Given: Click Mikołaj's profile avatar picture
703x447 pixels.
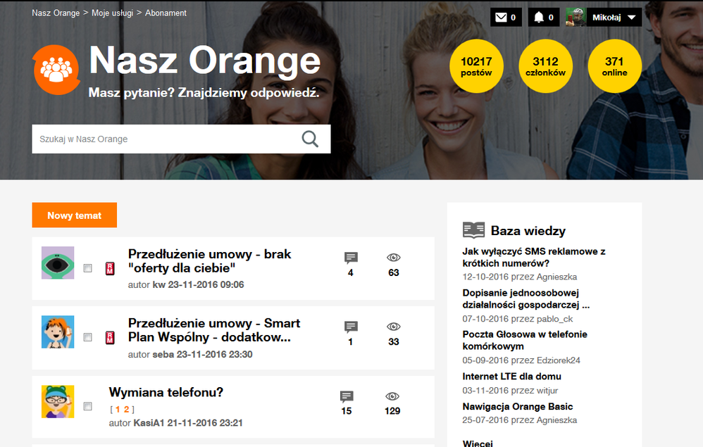Looking at the screenshot, I should pyautogui.click(x=576, y=18).
